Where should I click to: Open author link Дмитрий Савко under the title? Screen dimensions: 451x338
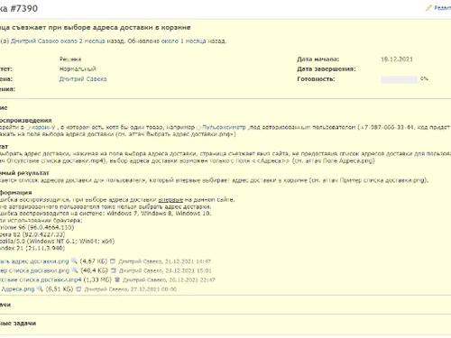(x=35, y=41)
